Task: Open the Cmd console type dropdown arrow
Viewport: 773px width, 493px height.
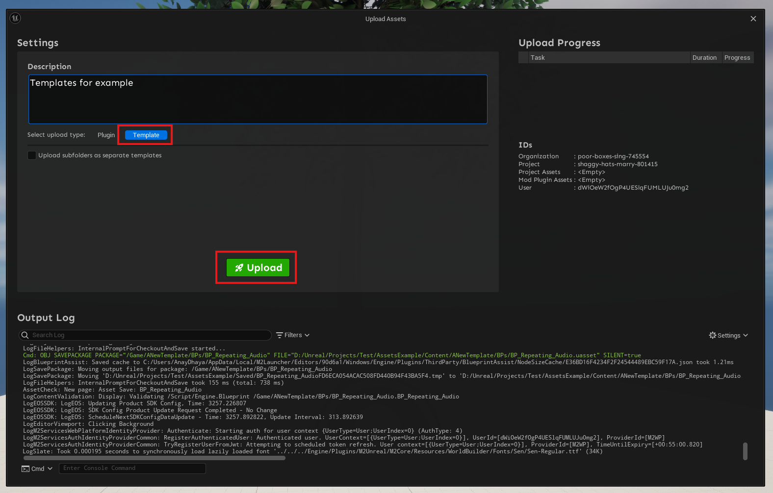Action: [50, 469]
